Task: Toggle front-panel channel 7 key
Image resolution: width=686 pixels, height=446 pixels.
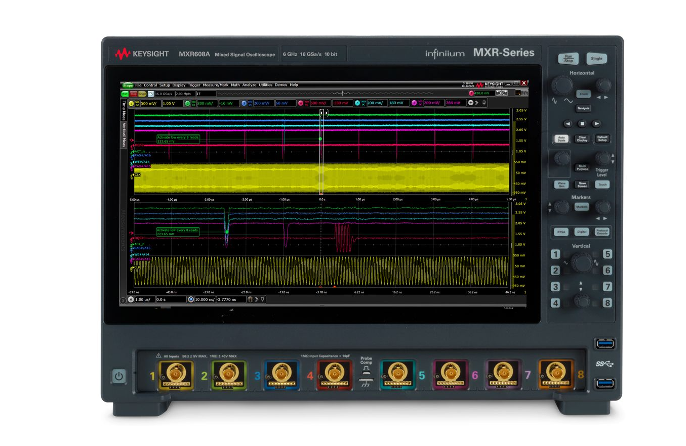Action: [x=608, y=287]
